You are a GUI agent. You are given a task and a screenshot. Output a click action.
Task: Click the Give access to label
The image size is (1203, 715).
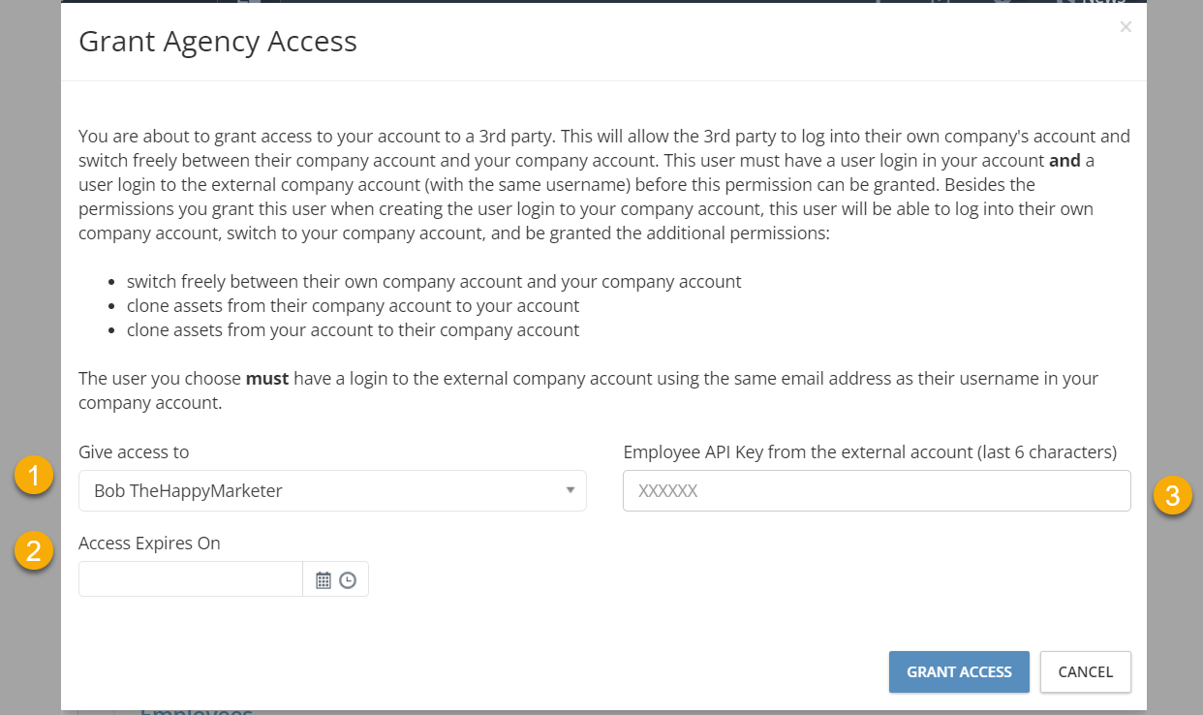134,451
